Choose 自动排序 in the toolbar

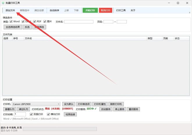pyautogui.click(x=54, y=10)
